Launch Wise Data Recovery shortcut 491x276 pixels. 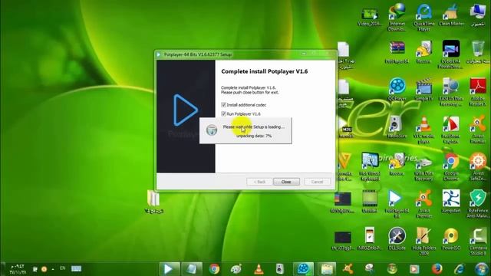pyautogui.click(x=423, y=167)
